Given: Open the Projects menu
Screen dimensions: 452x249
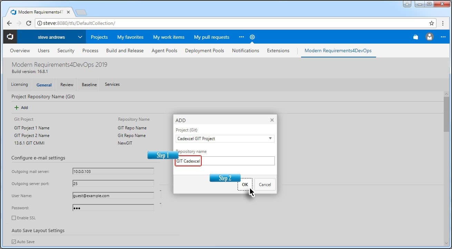Looking at the screenshot, I should [x=99, y=37].
